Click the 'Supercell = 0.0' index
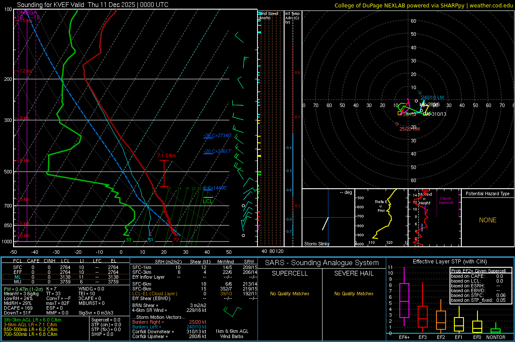515x342 pixels. coord(106,320)
